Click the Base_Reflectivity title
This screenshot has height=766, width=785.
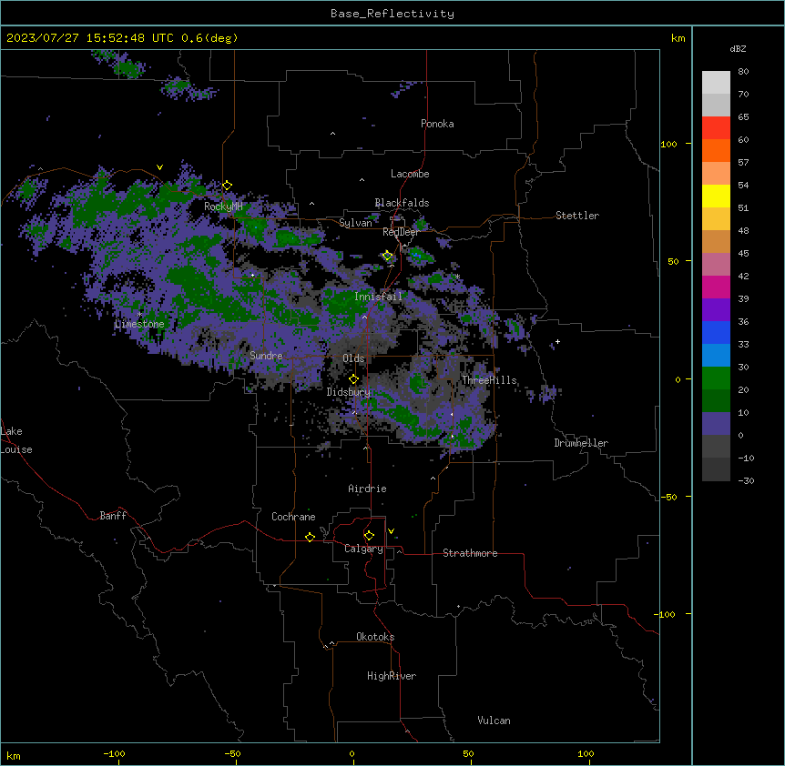[392, 14]
